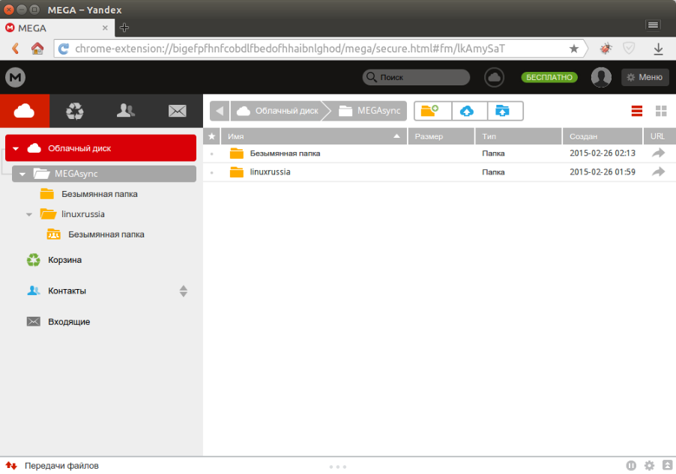The width and height of the screenshot is (676, 474).
Task: Sort by the Размер column
Action: (441, 136)
